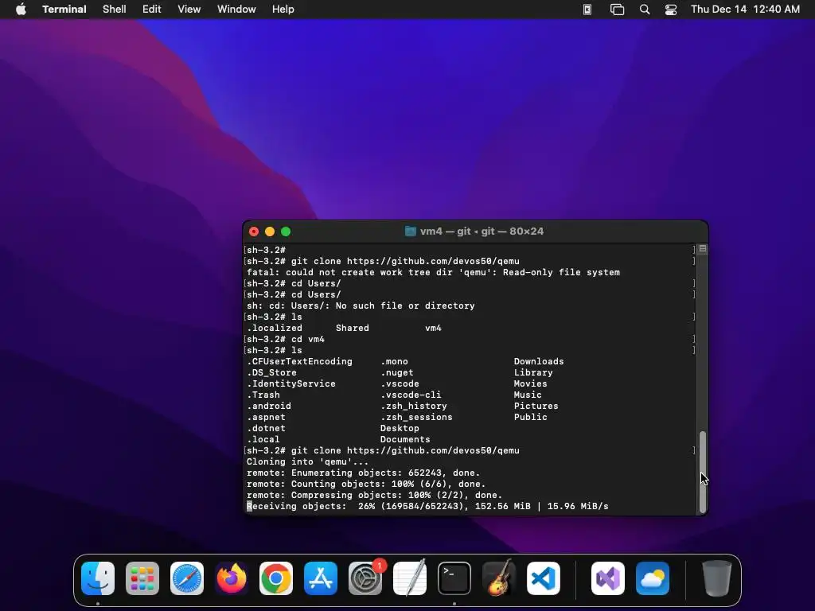815x611 pixels.
Task: Open the Trash in the Dock
Action: point(717,578)
